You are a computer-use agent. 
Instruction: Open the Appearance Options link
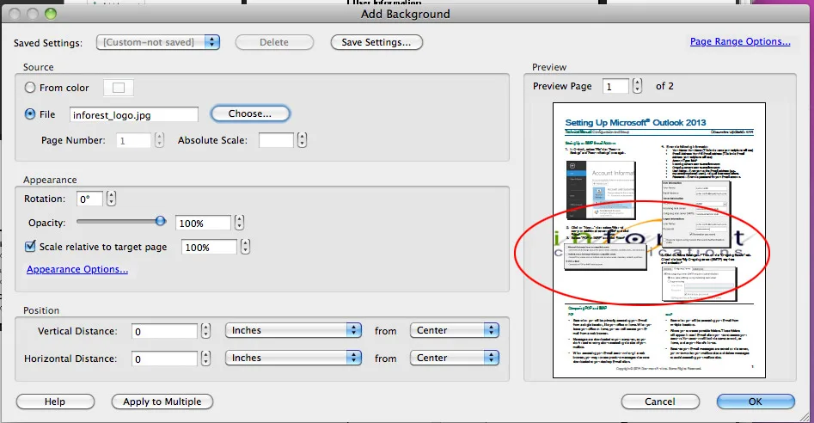point(77,269)
